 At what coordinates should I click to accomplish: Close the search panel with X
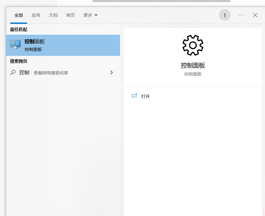255,15
